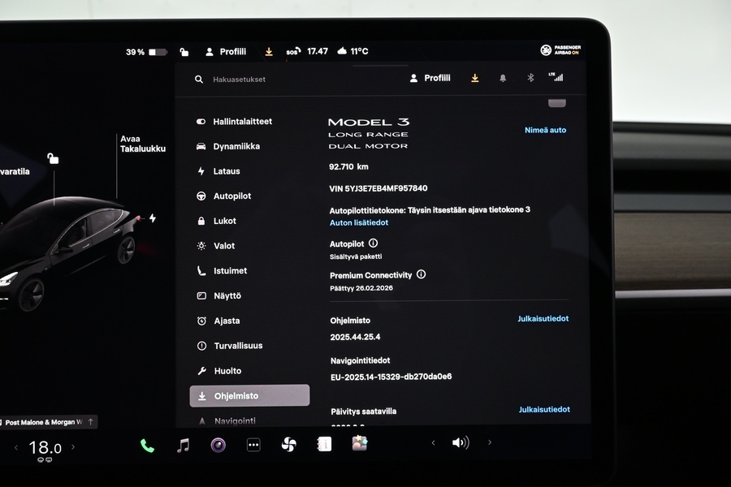731x487 pixels.
Task: Open the owner's manual icon
Action: (323, 443)
